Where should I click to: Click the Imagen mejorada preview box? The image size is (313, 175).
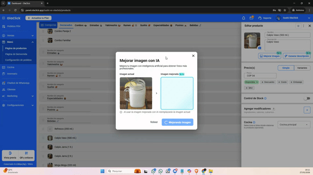point(177,93)
